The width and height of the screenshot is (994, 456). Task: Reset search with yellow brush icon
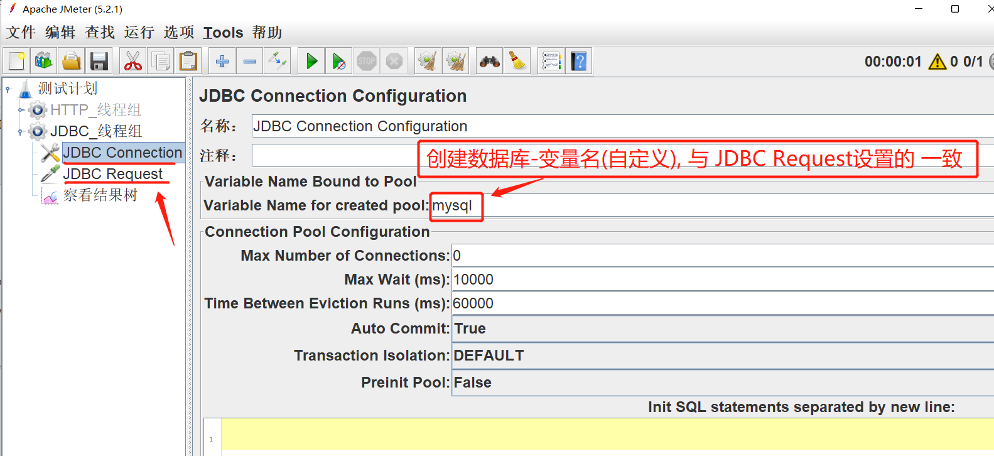coord(517,61)
